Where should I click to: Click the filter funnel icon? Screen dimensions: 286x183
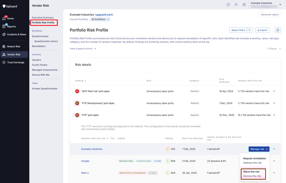point(249,30)
